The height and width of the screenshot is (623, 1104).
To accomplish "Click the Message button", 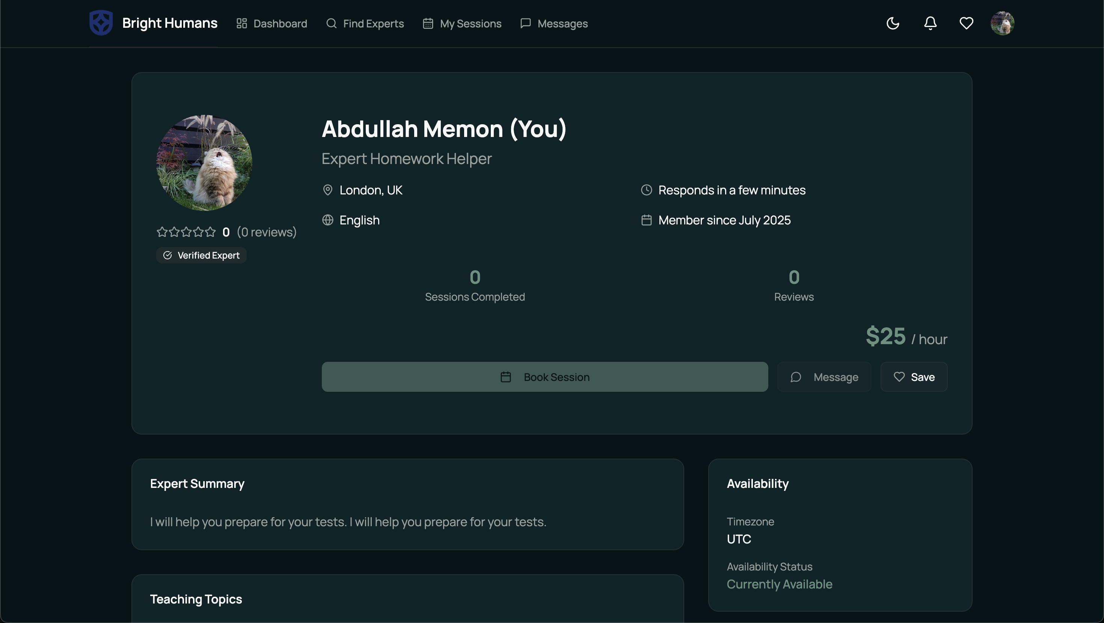I will pos(824,377).
